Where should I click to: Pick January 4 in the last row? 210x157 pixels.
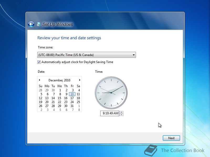click(54, 110)
